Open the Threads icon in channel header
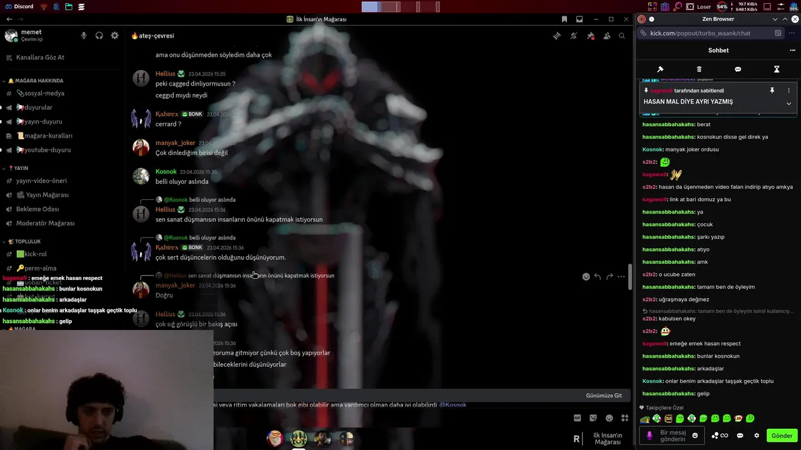801x450 pixels. [557, 36]
